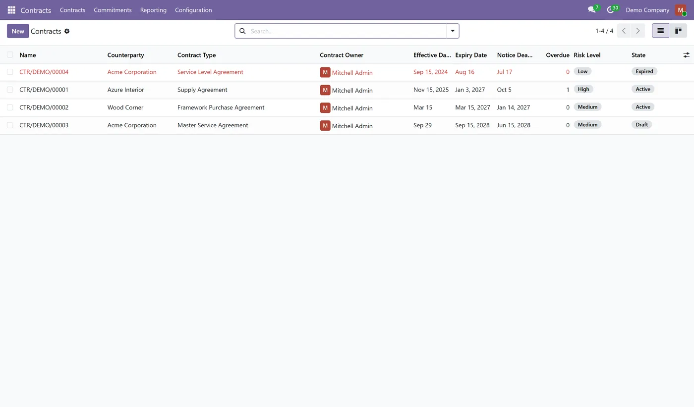Image resolution: width=694 pixels, height=407 pixels.
Task: Open contract CTR/DEMO/00004
Action: (x=44, y=72)
